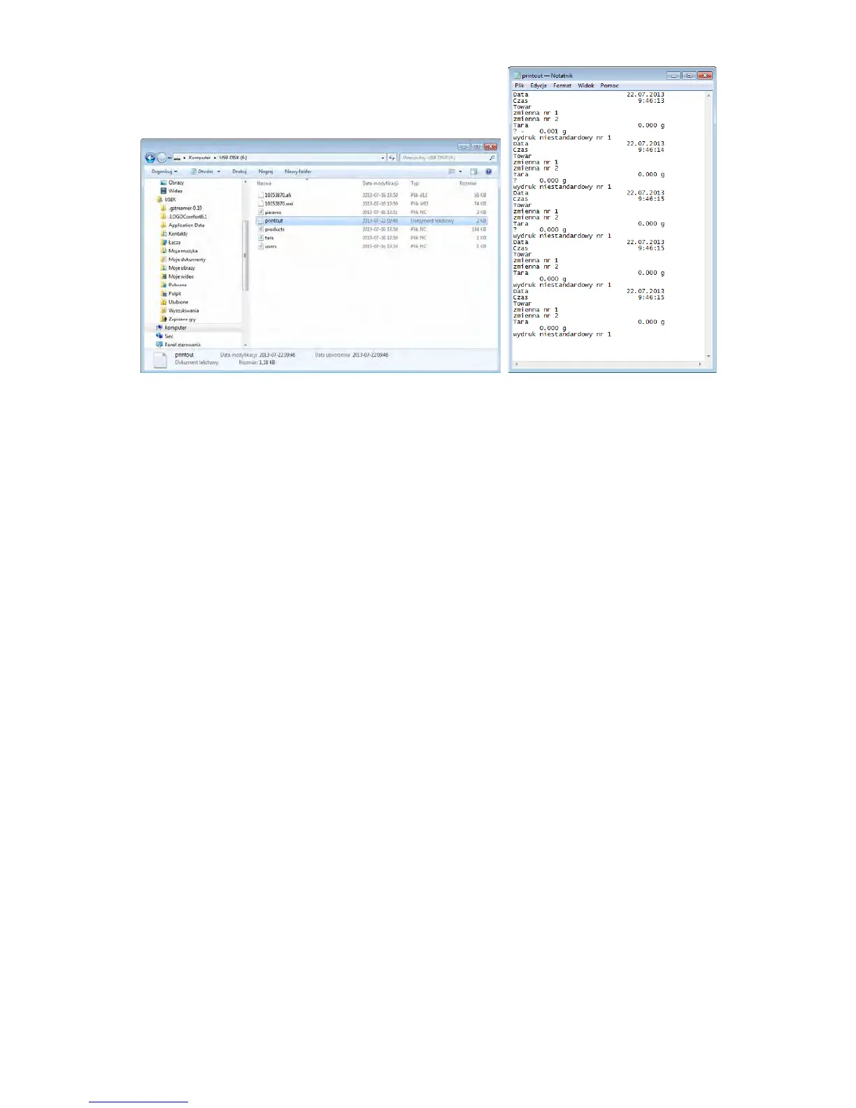Click the navigation pane scrollbar in Explorer
856x1108 pixels.
245,255
